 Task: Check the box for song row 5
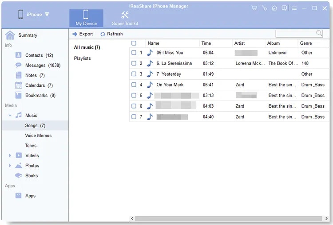[x=134, y=95]
